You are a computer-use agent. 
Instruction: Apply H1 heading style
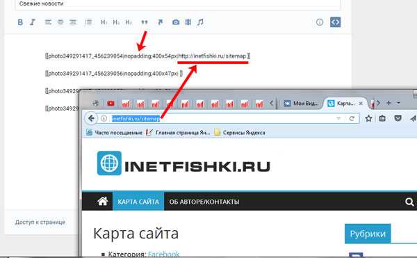104,22
